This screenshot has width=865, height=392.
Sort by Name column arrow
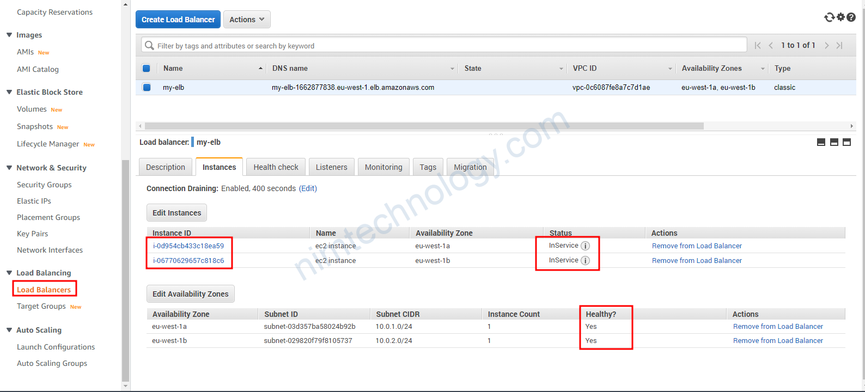click(x=260, y=68)
